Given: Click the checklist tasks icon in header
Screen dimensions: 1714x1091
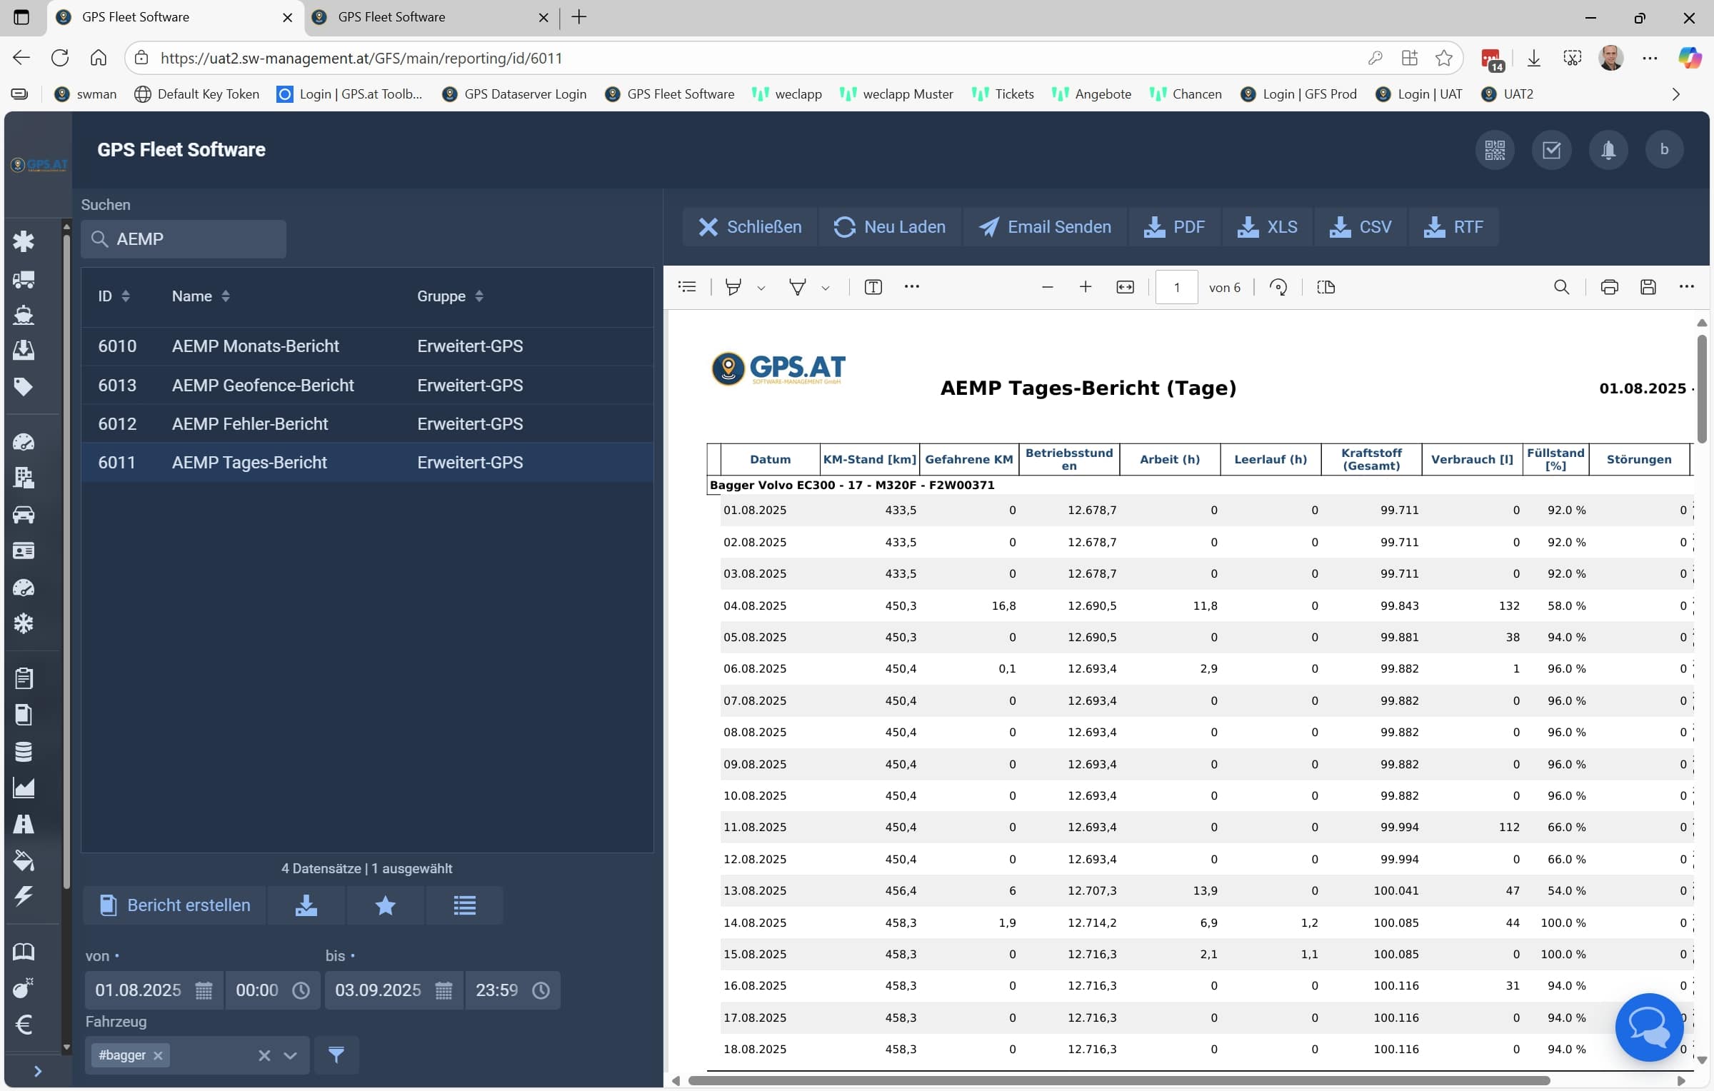Looking at the screenshot, I should [x=1551, y=150].
